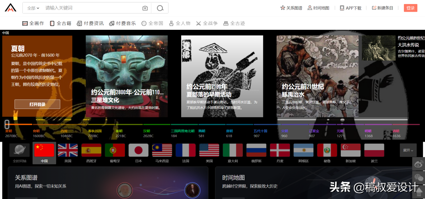425x199 pixels.
Task: Click 打开目录 on the 夏朝 card
Action: tap(37, 104)
